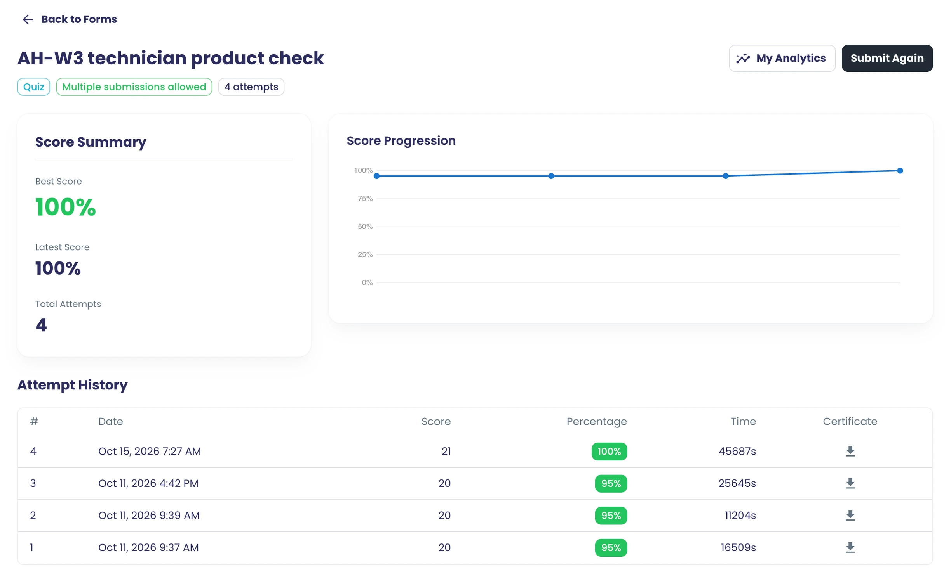Click the Date column header
This screenshot has height=578, width=951.
(x=111, y=421)
